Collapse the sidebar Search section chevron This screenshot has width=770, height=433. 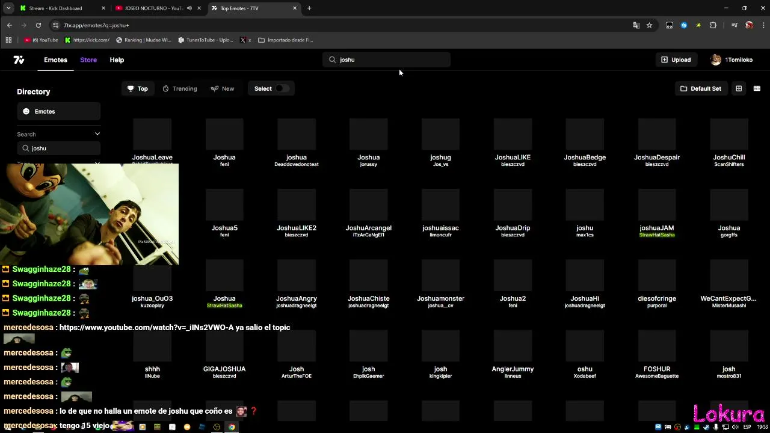point(97,134)
